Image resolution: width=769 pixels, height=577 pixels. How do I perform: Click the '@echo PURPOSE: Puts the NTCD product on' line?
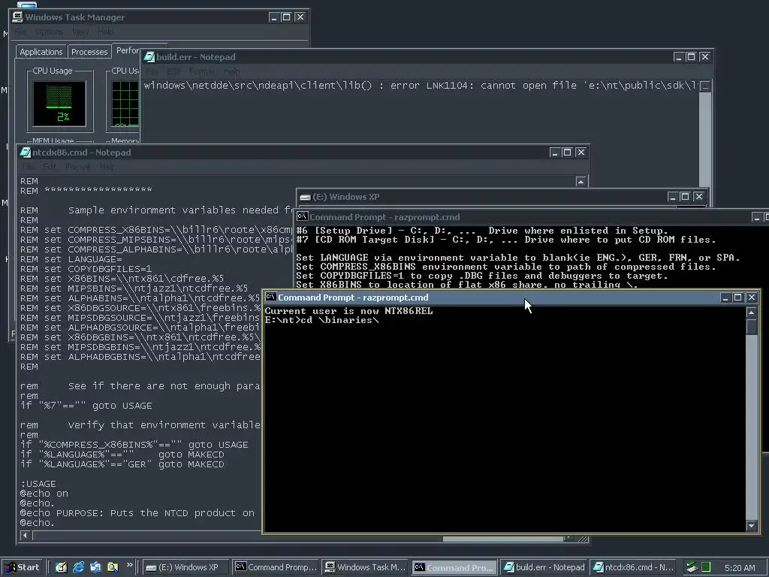137,512
